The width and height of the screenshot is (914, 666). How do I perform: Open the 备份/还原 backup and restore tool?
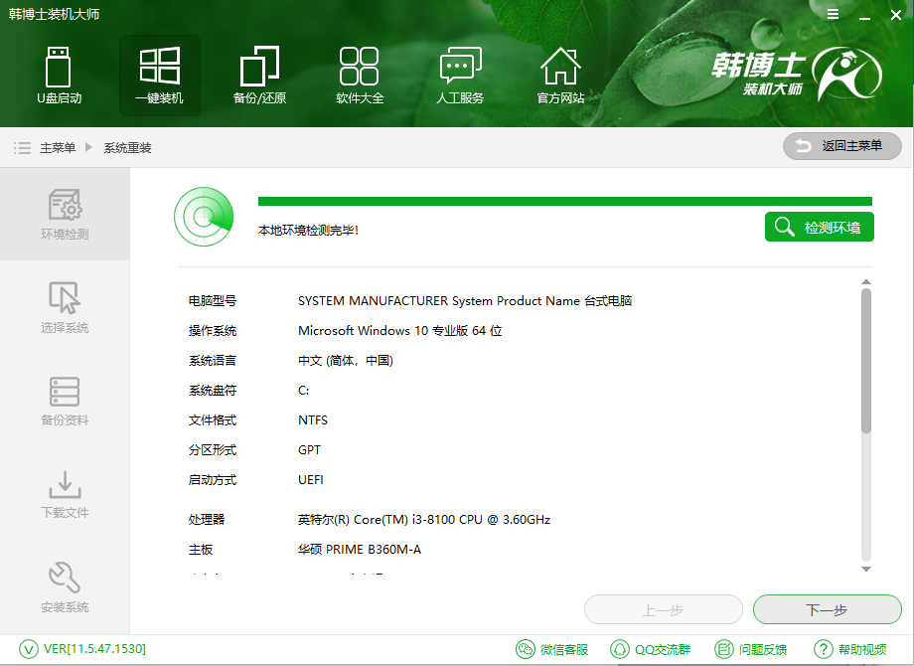259,75
